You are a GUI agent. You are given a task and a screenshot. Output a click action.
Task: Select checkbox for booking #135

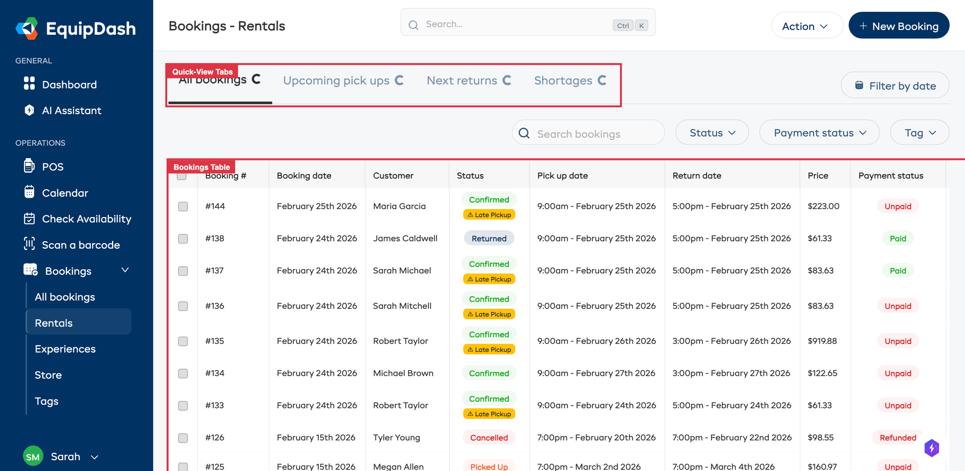click(x=183, y=341)
